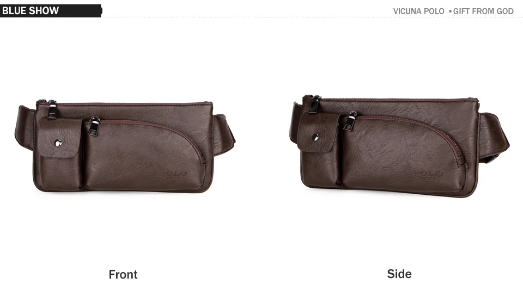The width and height of the screenshot is (523, 296).
Task: Click the right strap of the front-view bag
Action: 223,134
